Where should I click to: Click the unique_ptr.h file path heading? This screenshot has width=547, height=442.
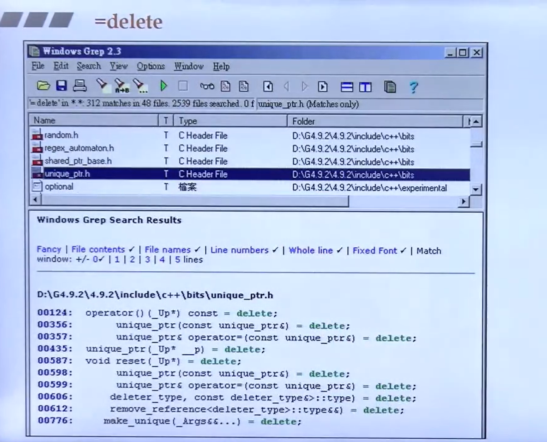tap(155, 295)
